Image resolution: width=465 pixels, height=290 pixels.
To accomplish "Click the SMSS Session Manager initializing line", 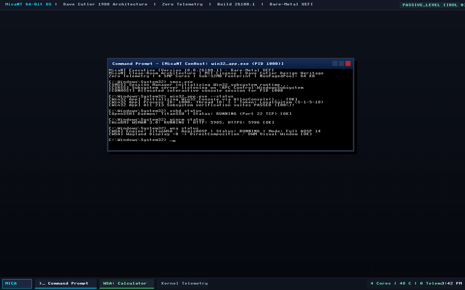I will coord(199,85).
